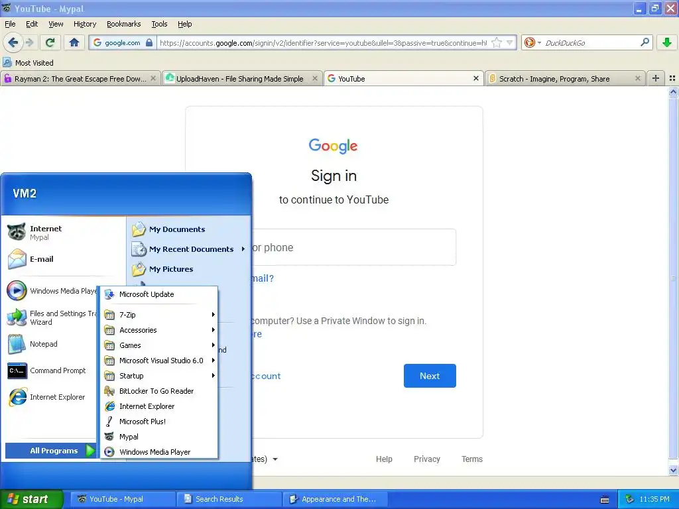Image resolution: width=679 pixels, height=509 pixels.
Task: Open the downloads green arrow icon
Action: pyautogui.click(x=667, y=42)
